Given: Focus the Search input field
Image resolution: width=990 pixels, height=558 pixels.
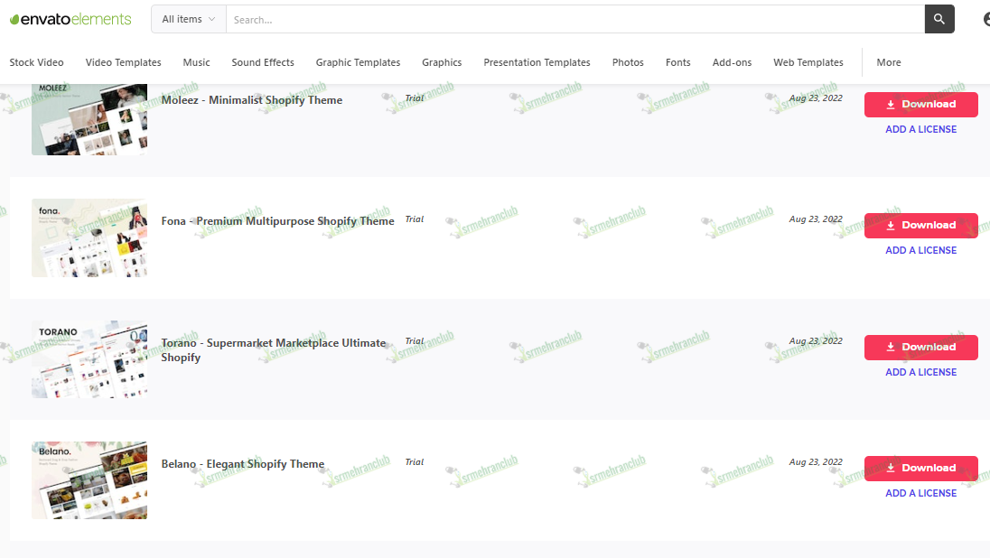Looking at the screenshot, I should 575,20.
